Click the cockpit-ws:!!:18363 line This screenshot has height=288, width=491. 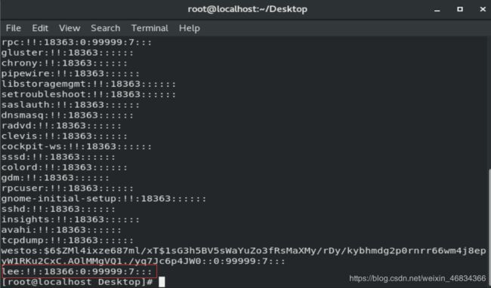pos(77,146)
